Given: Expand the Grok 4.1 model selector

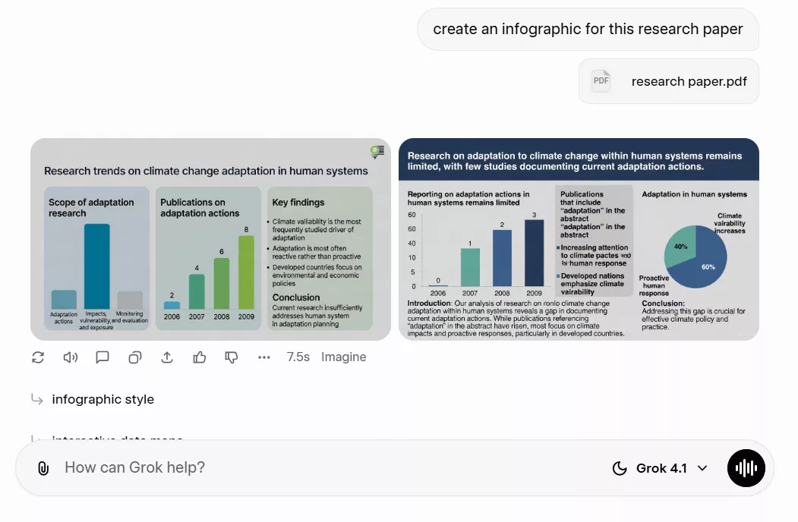Looking at the screenshot, I should (660, 468).
